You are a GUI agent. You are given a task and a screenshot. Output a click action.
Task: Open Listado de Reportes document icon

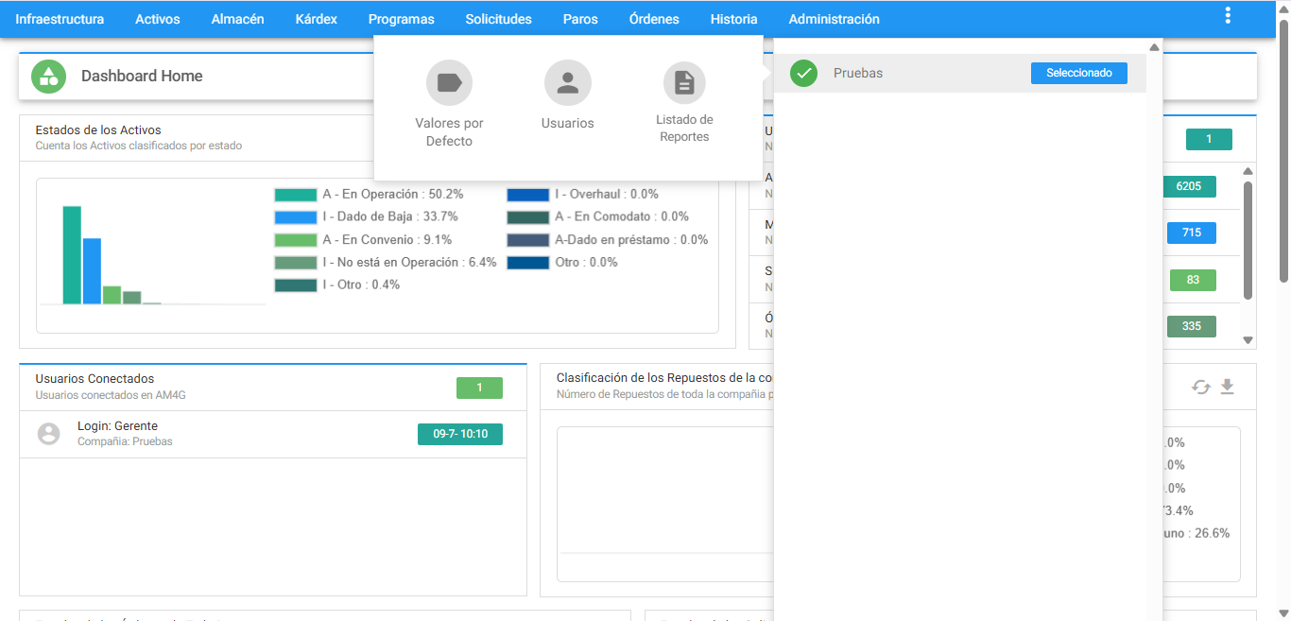[685, 83]
